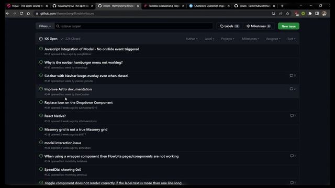Open the Filters dropdown
The height and width of the screenshot is (188, 335).
[x=45, y=26]
